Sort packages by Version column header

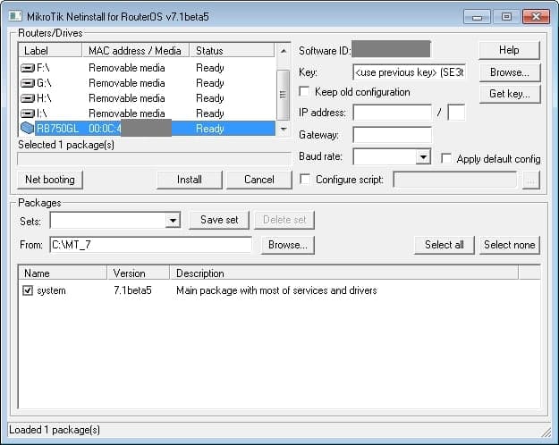[139, 273]
